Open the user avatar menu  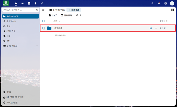coord(172,4)
